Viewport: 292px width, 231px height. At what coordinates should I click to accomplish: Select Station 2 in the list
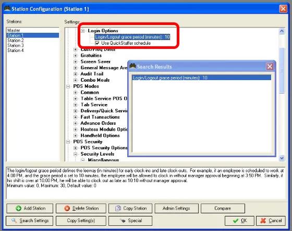click(32, 41)
